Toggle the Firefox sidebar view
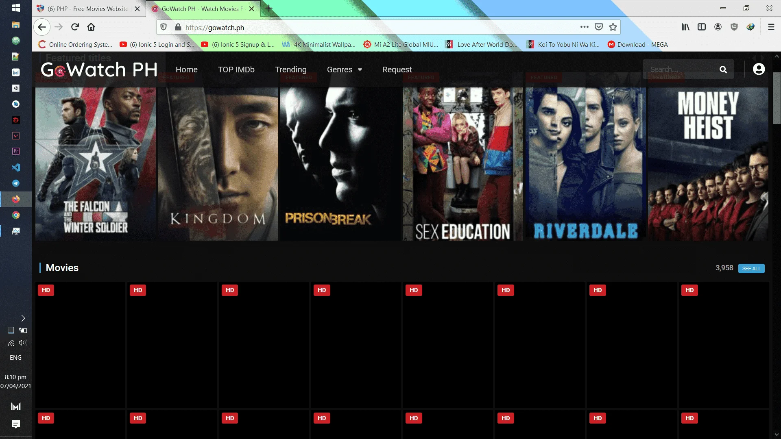 pos(702,27)
